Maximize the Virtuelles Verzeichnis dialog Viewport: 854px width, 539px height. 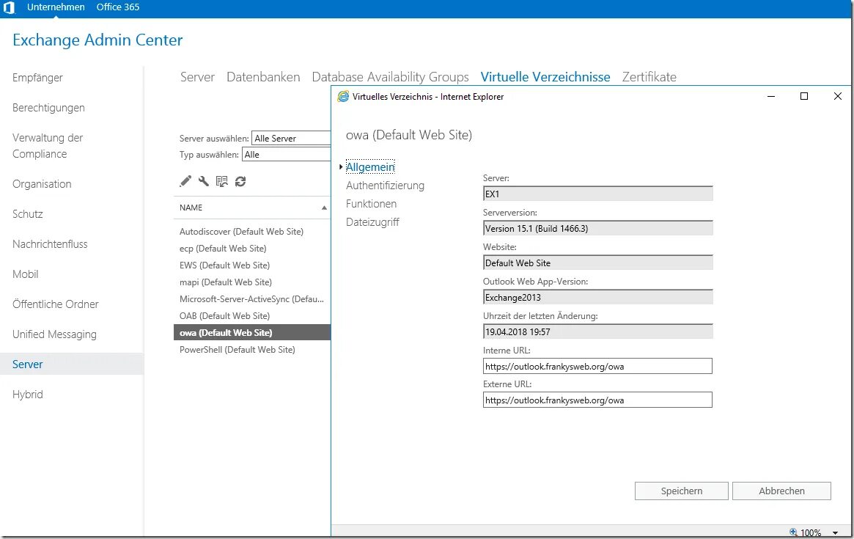pyautogui.click(x=804, y=97)
